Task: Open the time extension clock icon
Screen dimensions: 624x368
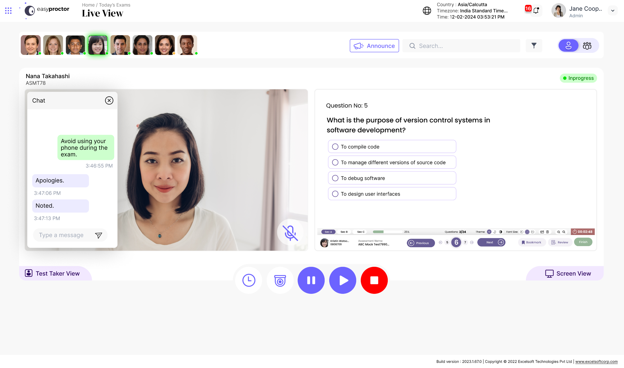Action: click(249, 280)
